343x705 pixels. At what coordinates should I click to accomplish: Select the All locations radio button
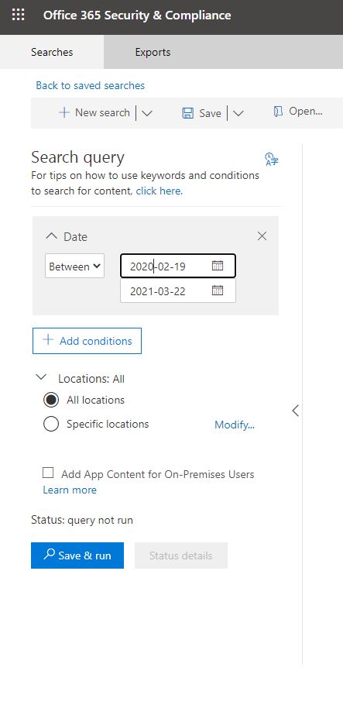(51, 401)
